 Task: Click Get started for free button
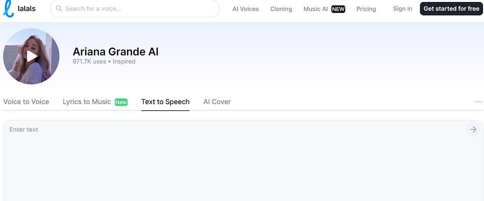pos(451,9)
